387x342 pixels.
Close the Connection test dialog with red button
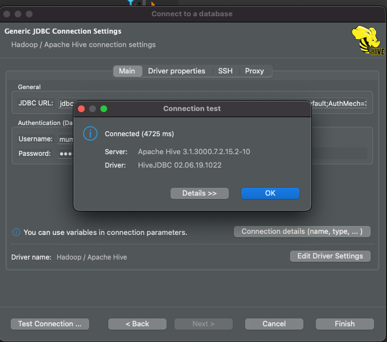(81, 109)
